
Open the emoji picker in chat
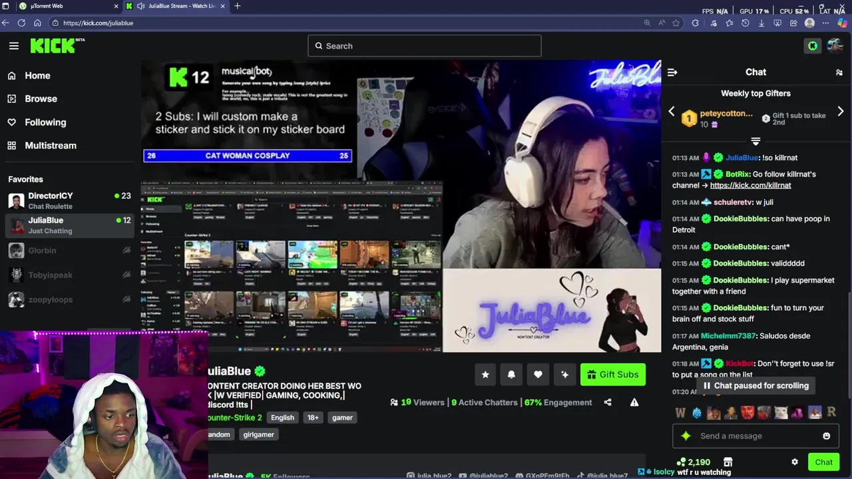(827, 436)
